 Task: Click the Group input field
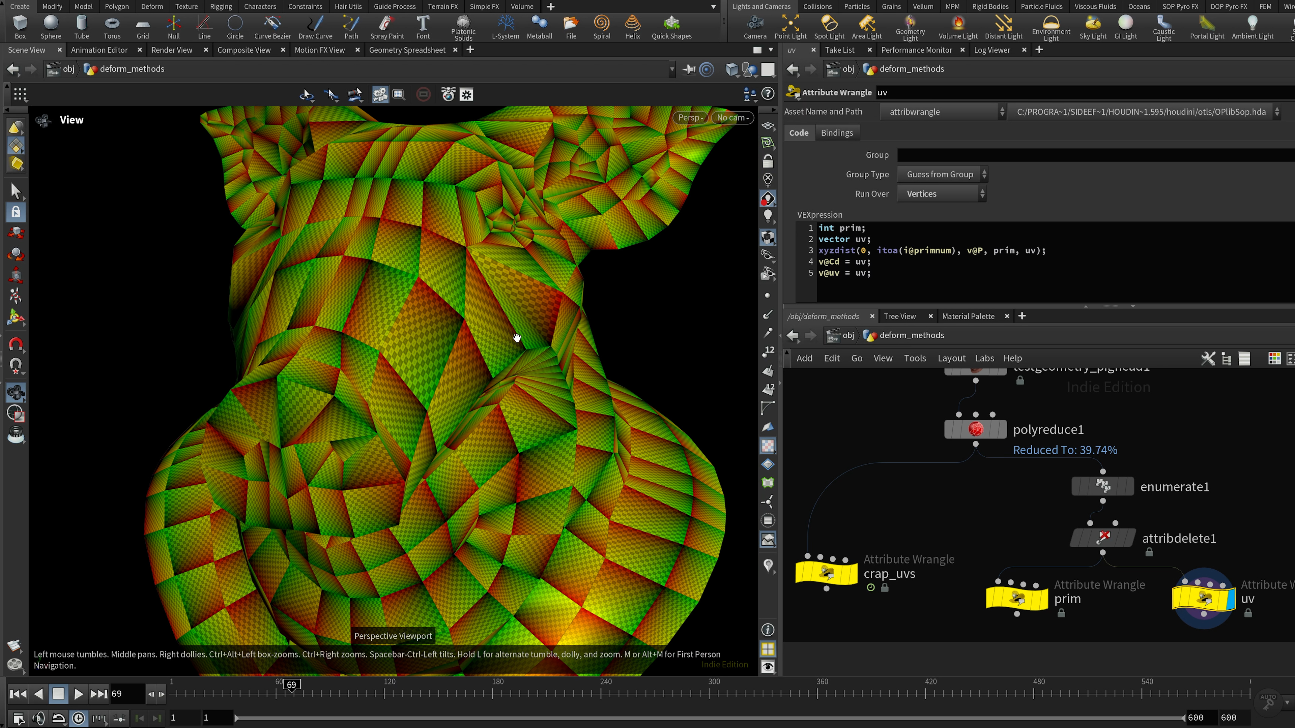coord(1096,155)
